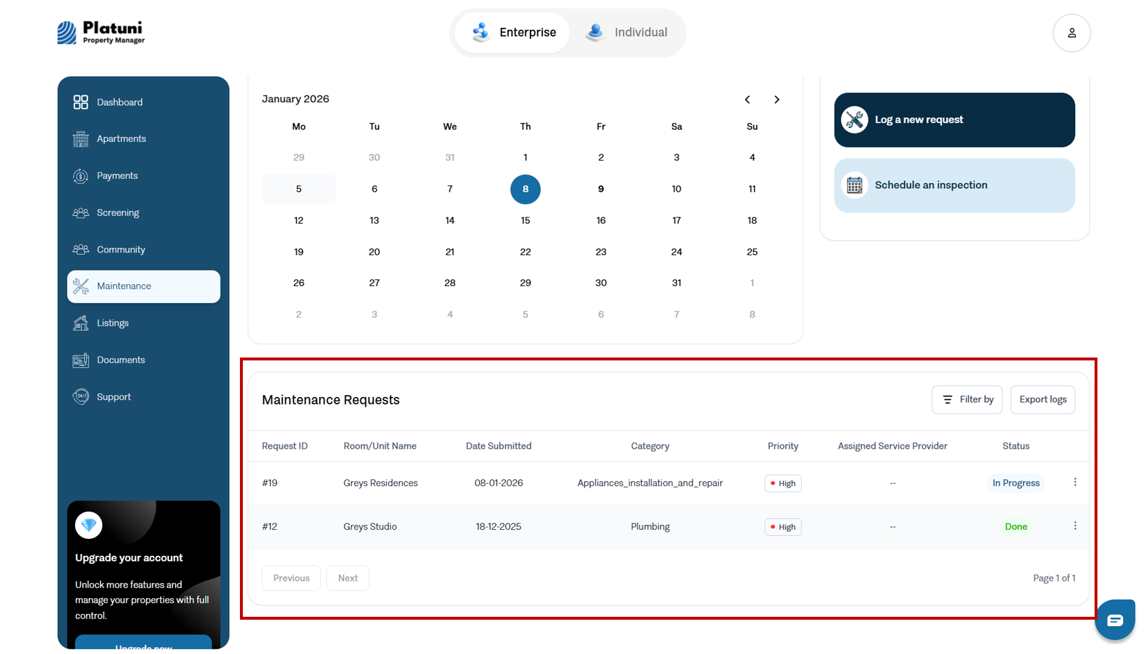Switch to Enterprise mode
1148x654 pixels.
click(513, 33)
